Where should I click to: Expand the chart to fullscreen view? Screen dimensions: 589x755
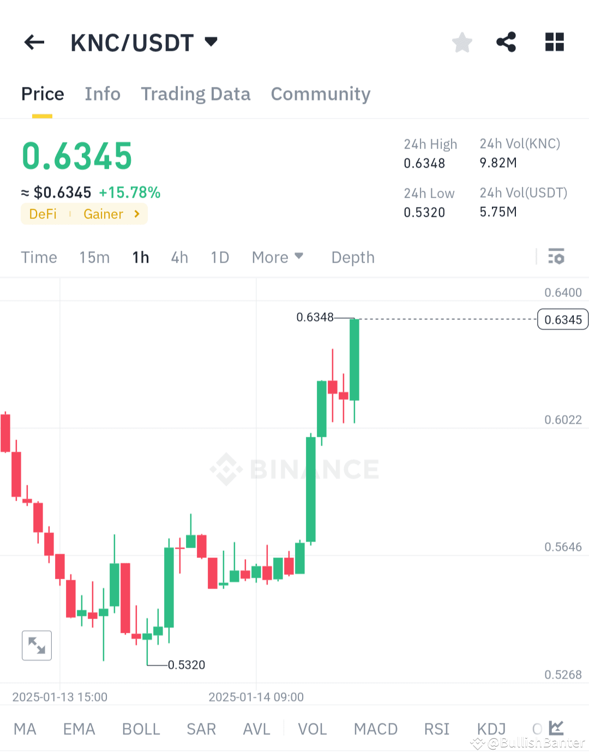click(37, 645)
